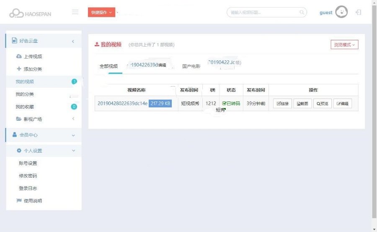Screen dimensions: 377x232
Task: Click upload icon beside 我的视频 heading
Action: tap(97, 44)
